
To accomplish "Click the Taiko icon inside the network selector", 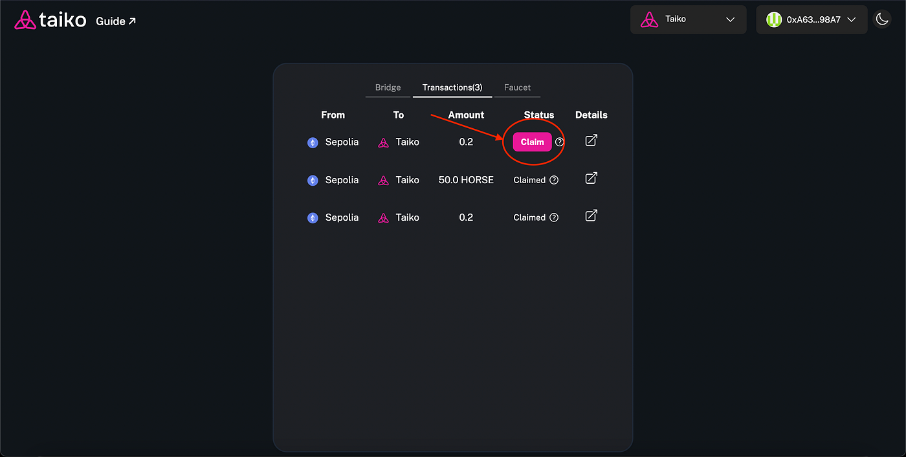I will point(649,19).
